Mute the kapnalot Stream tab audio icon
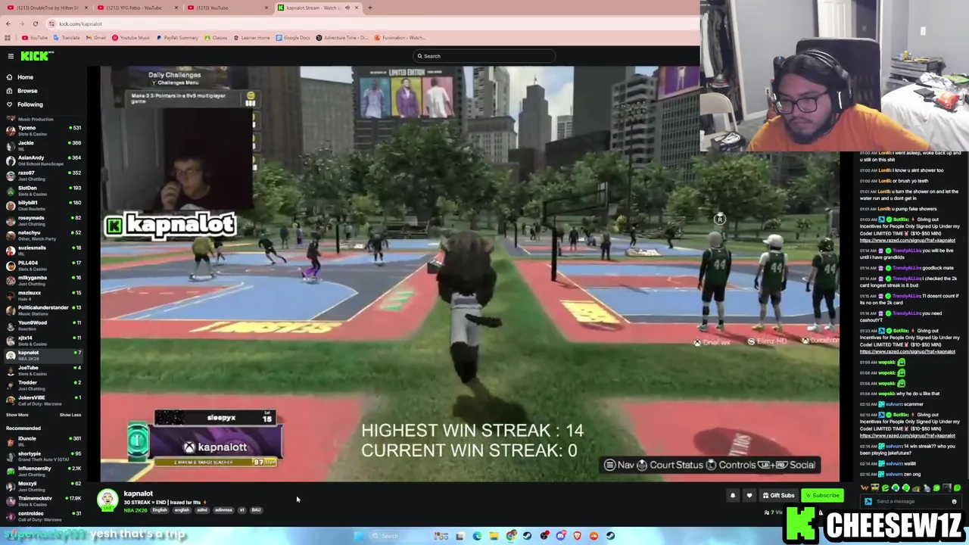This screenshot has width=969, height=545. 347,8
